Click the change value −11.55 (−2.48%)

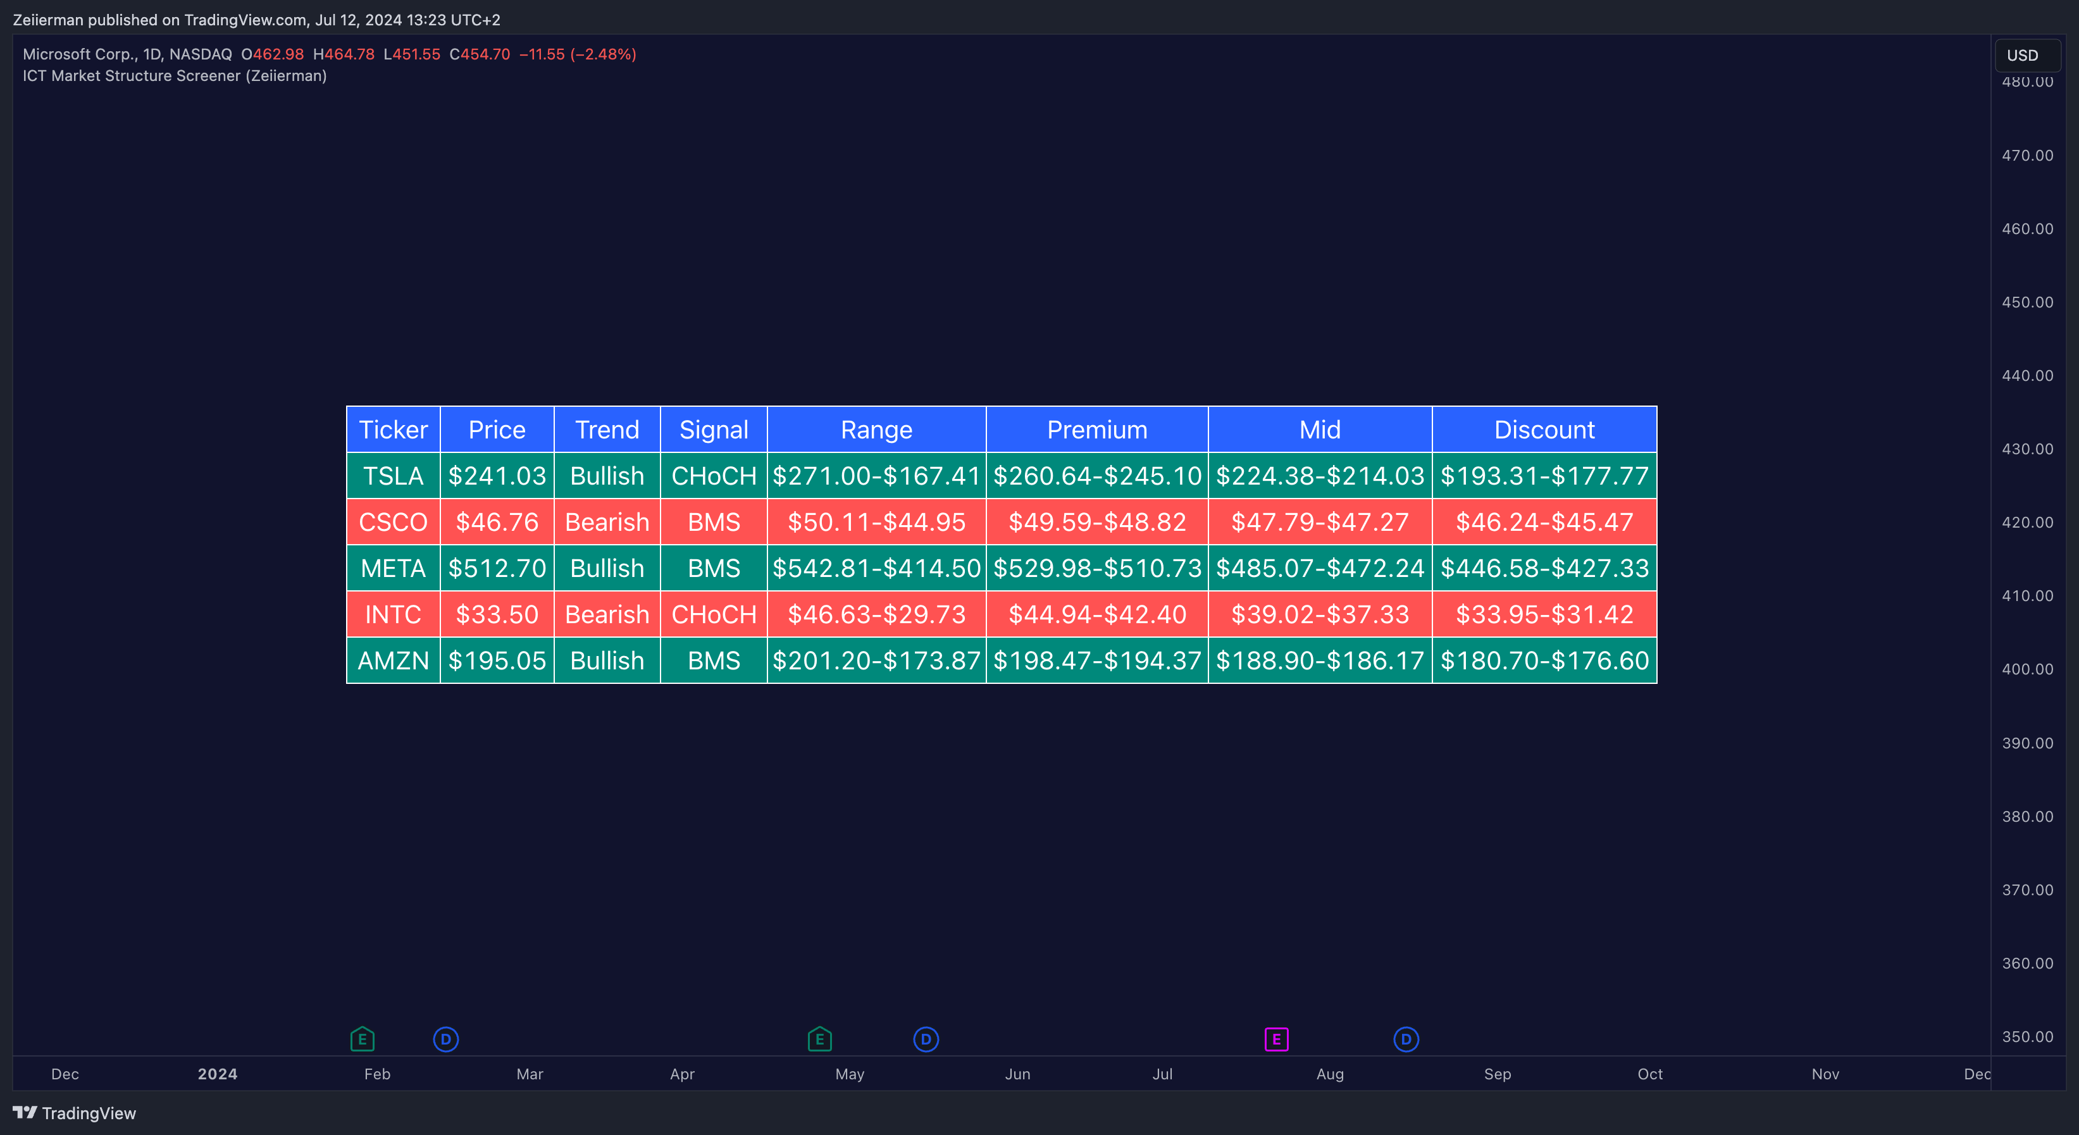tap(577, 54)
